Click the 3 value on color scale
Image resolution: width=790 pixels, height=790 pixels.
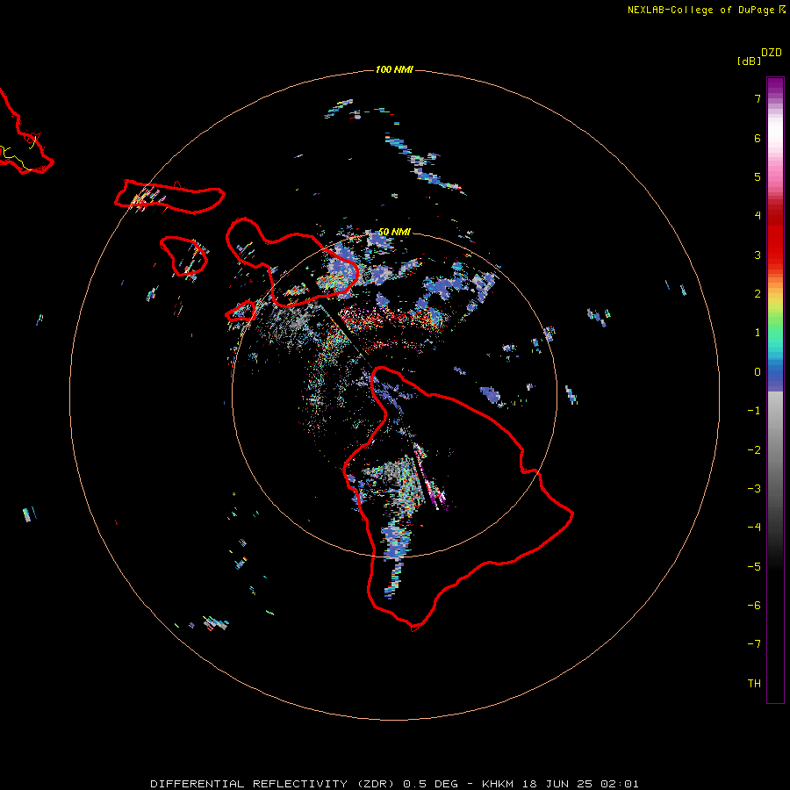[x=758, y=255]
